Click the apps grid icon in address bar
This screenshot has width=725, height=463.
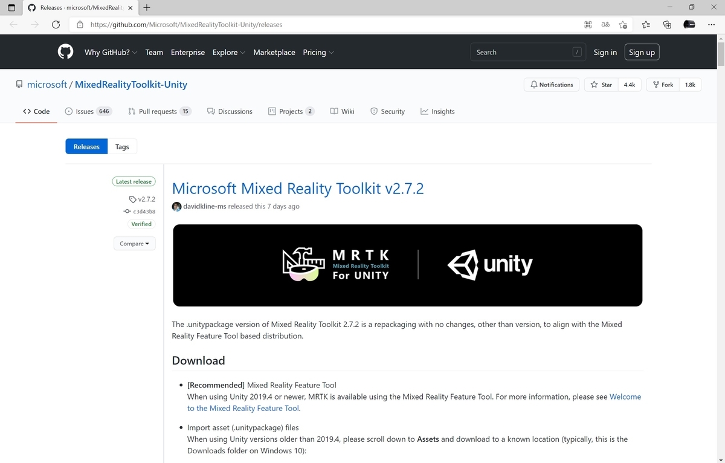point(588,25)
